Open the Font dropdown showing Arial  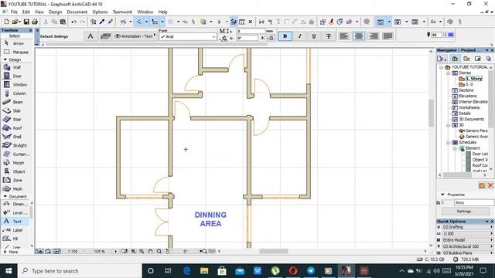point(188,36)
